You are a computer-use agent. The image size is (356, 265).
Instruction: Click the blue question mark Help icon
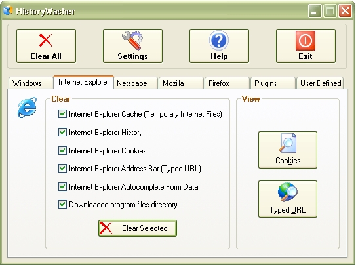(219, 41)
